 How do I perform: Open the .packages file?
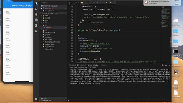[x=48, y=39]
